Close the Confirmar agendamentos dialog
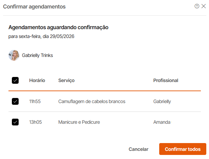The width and height of the screenshot is (209, 159). [x=204, y=6]
